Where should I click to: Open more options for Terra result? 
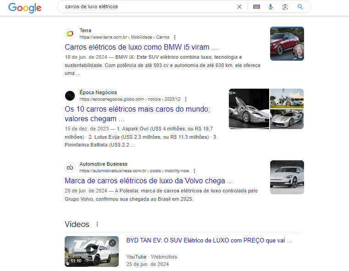tap(175, 37)
